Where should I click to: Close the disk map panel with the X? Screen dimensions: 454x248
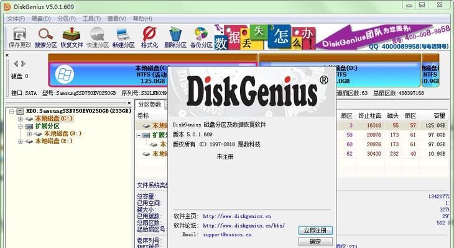click(x=7, y=55)
